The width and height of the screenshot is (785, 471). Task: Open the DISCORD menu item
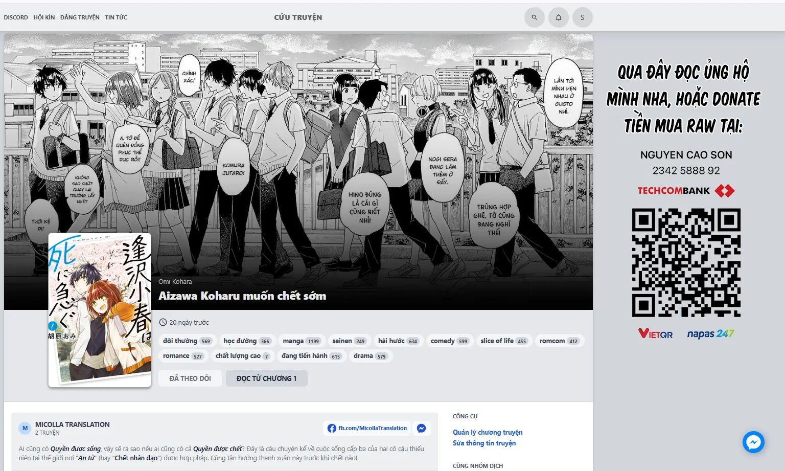pos(16,17)
